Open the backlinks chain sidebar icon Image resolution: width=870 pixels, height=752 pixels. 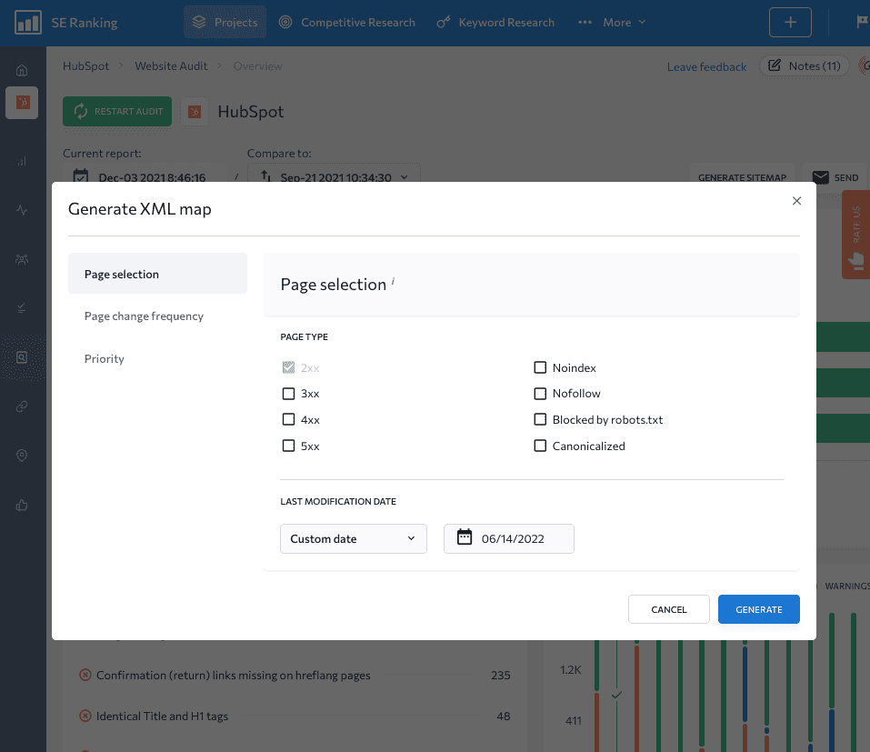22,406
